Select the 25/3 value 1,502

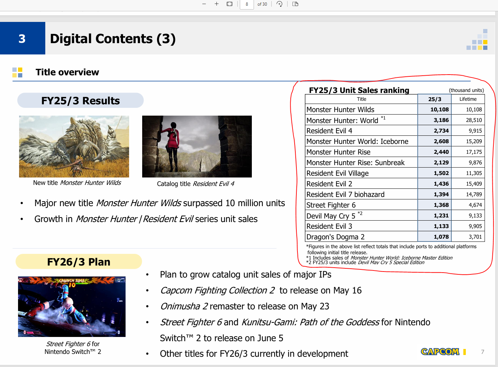tap(441, 173)
